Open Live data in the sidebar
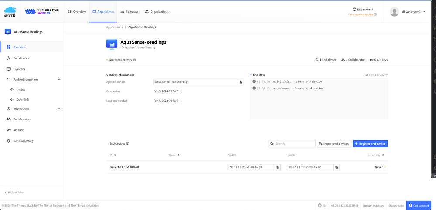This screenshot has height=210, width=436. 32,69
